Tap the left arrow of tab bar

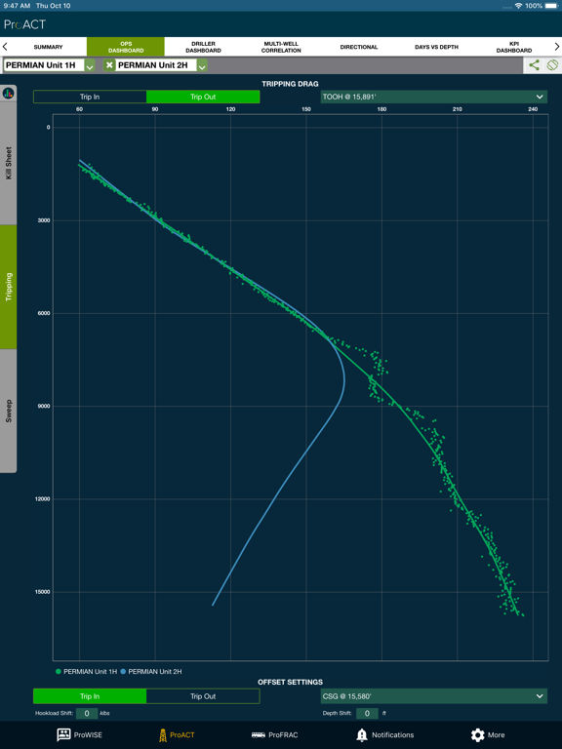click(5, 47)
